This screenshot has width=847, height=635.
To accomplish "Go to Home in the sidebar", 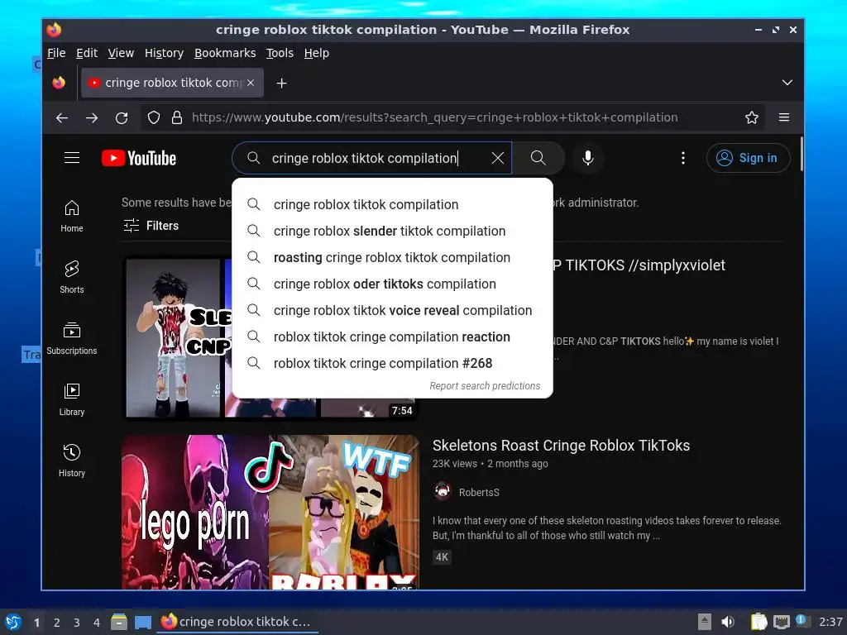I will (72, 217).
